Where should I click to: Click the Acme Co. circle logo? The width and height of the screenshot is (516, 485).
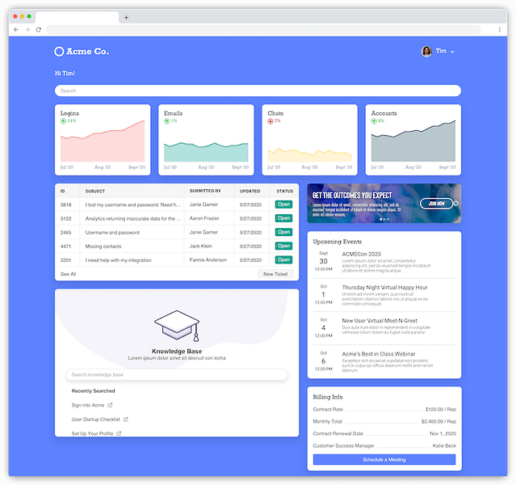[59, 52]
